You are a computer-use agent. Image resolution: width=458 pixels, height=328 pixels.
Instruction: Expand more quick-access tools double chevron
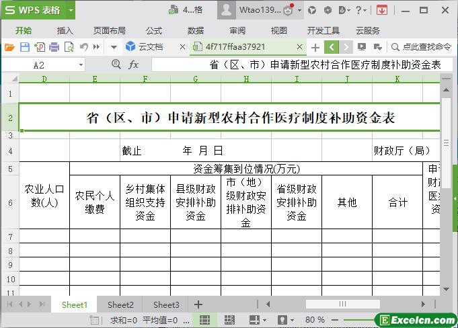(96, 46)
